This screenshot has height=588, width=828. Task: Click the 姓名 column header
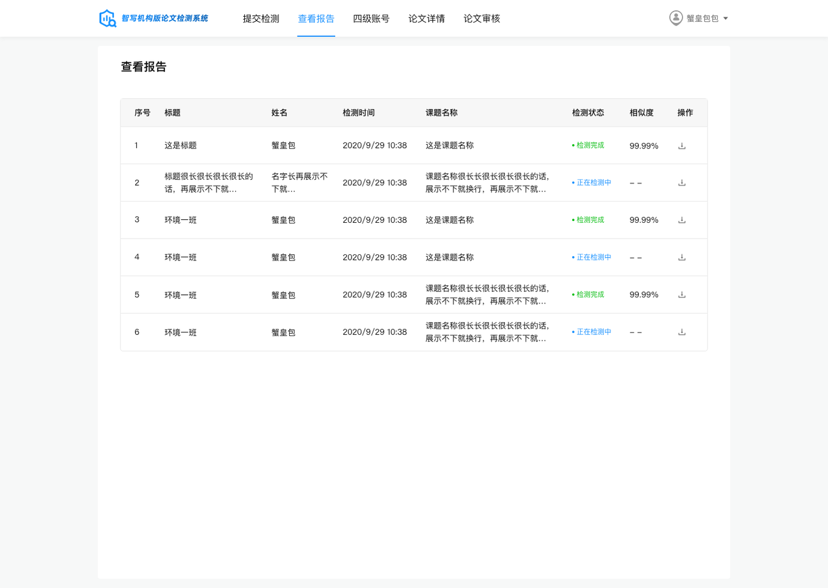point(279,113)
